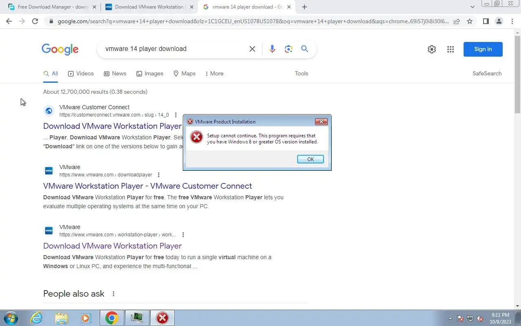Open a new Chrome tab
The image size is (521, 326).
[x=304, y=7]
